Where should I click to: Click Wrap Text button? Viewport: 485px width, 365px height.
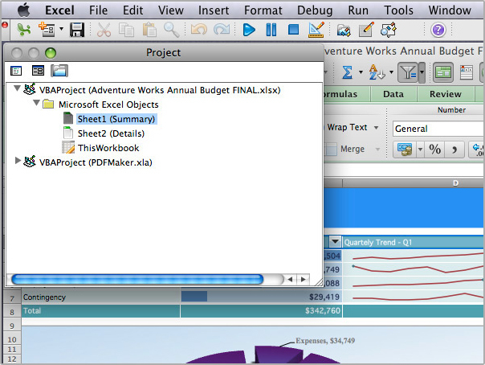pyautogui.click(x=347, y=127)
